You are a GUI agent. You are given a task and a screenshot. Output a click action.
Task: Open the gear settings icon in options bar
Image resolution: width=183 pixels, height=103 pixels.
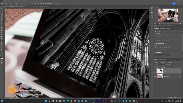[x=44, y=4]
